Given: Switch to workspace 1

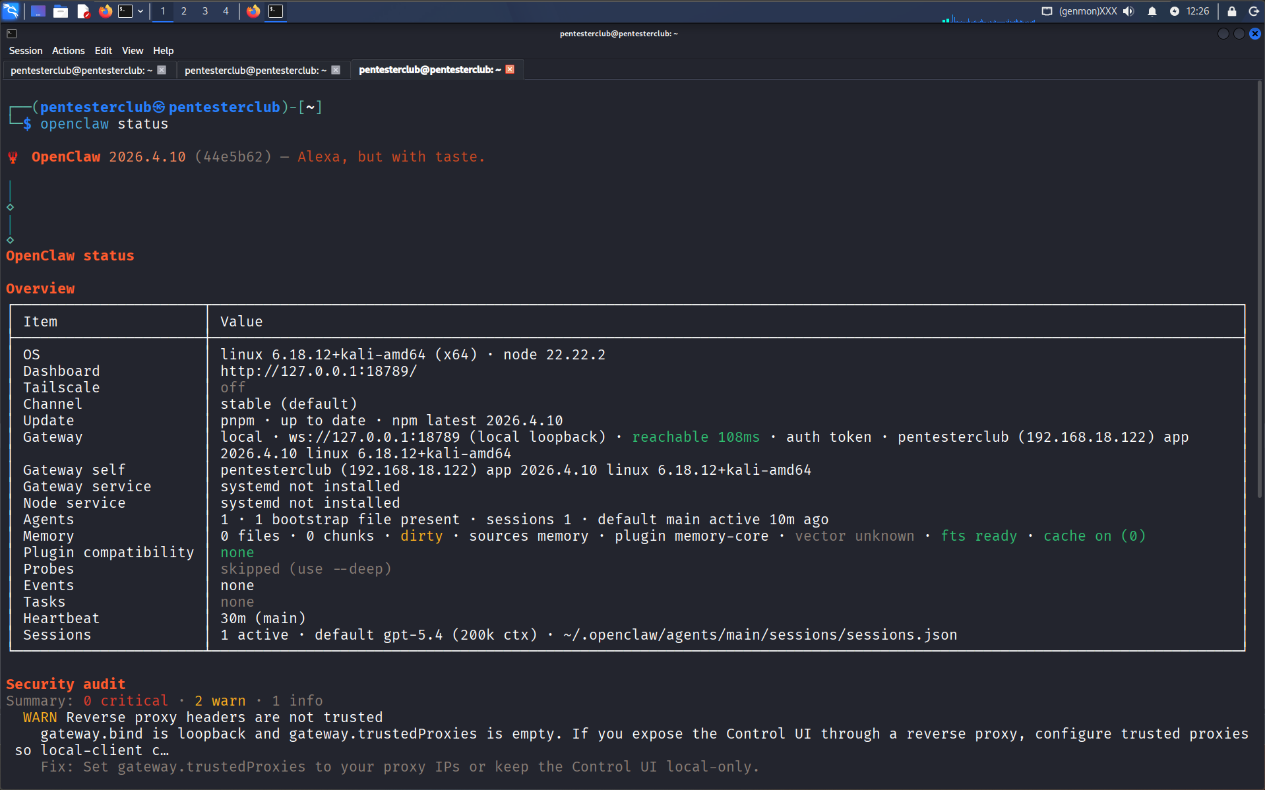Looking at the screenshot, I should 163,11.
